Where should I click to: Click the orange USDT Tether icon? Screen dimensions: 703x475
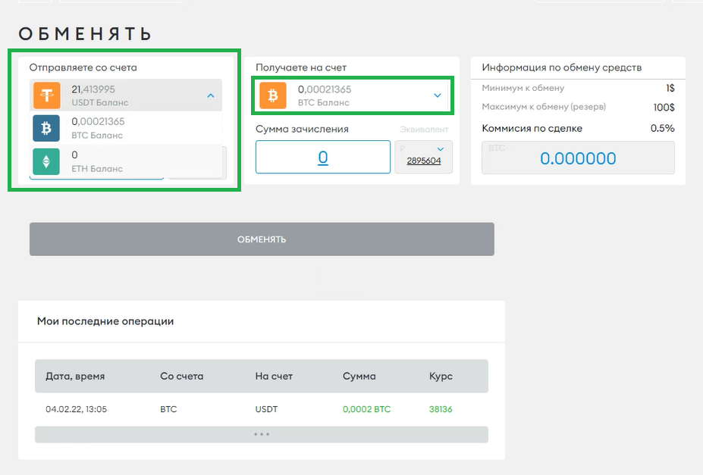tap(47, 95)
